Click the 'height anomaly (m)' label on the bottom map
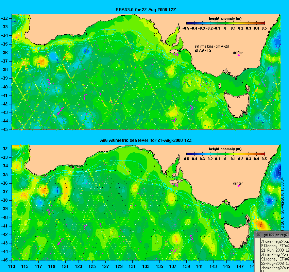 [225, 149]
